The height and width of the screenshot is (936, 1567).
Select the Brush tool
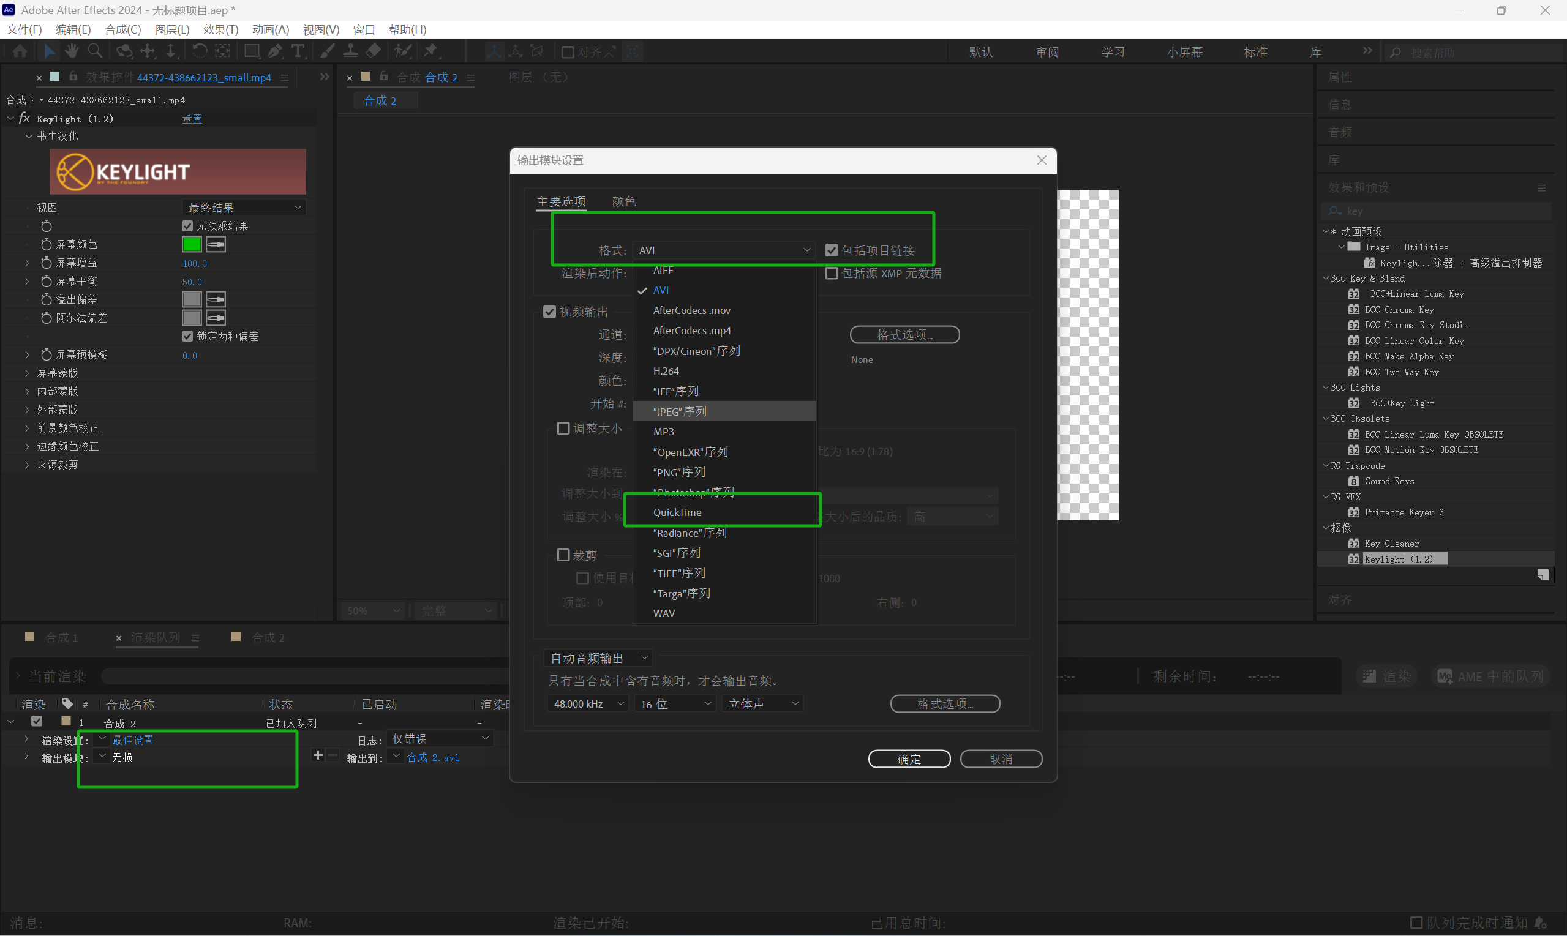coord(328,51)
